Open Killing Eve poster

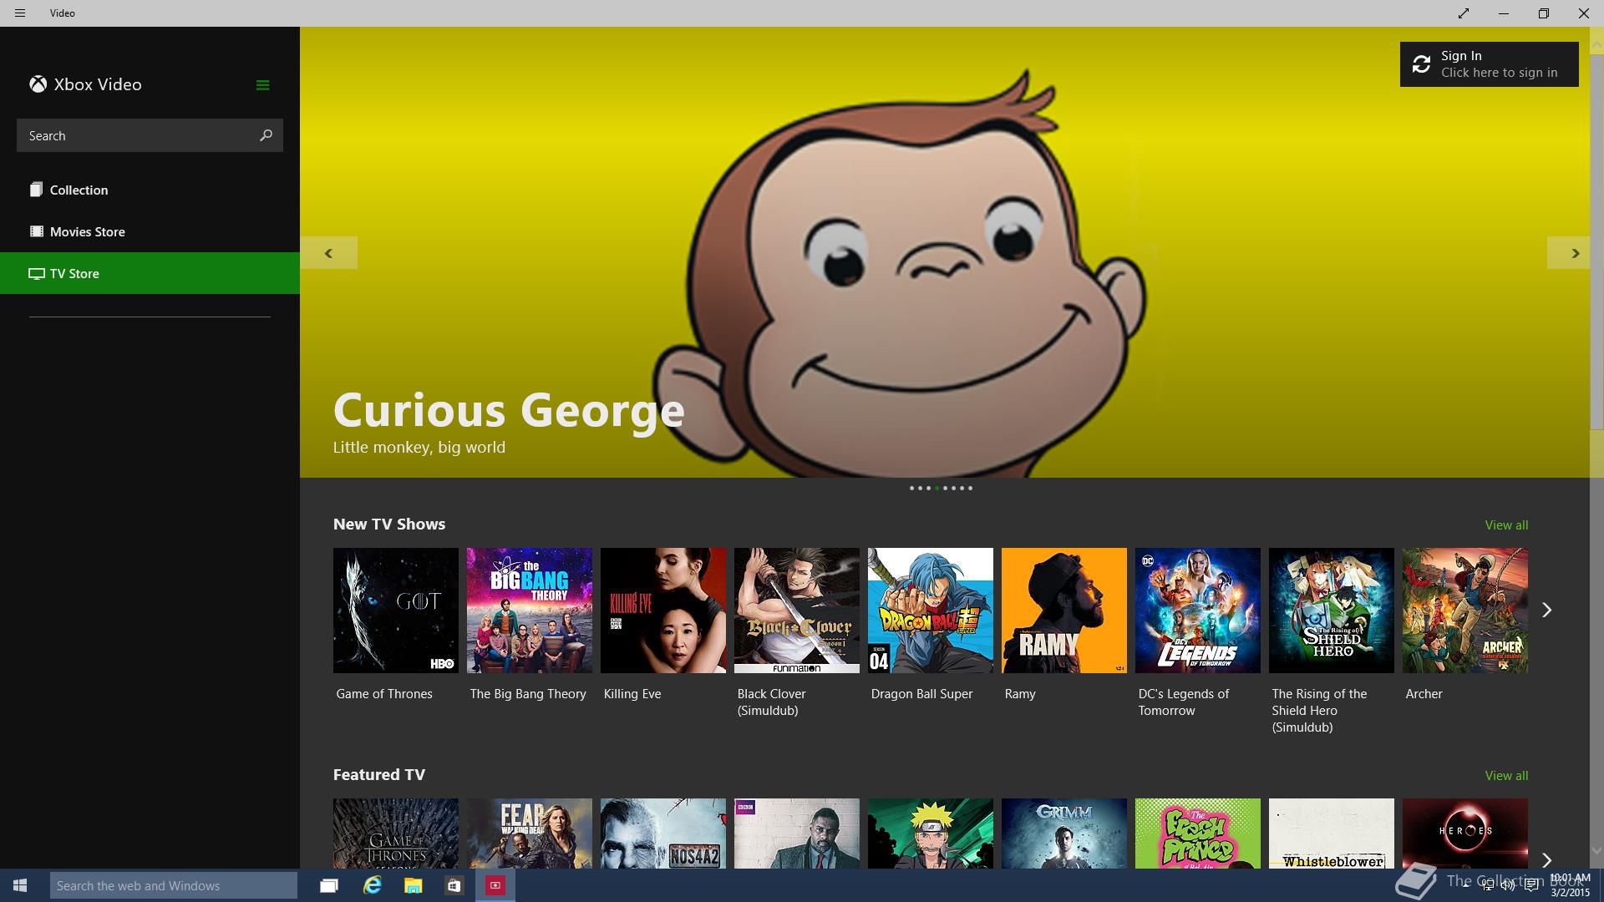[663, 611]
